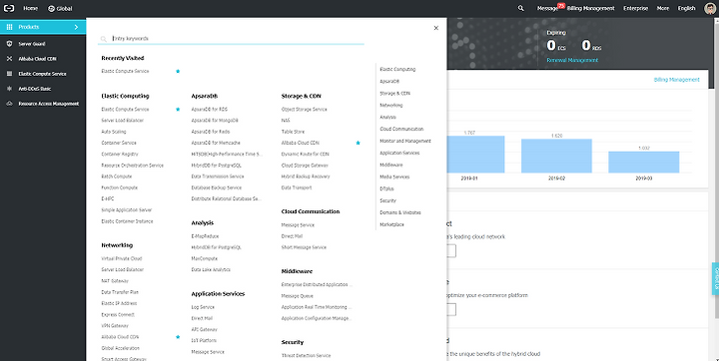The image size is (719, 361).
Task: Open Container Service product
Action: [x=119, y=143]
